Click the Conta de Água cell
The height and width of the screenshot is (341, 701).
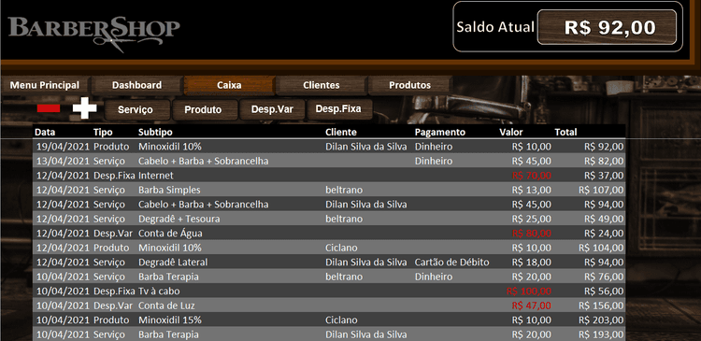(x=170, y=234)
